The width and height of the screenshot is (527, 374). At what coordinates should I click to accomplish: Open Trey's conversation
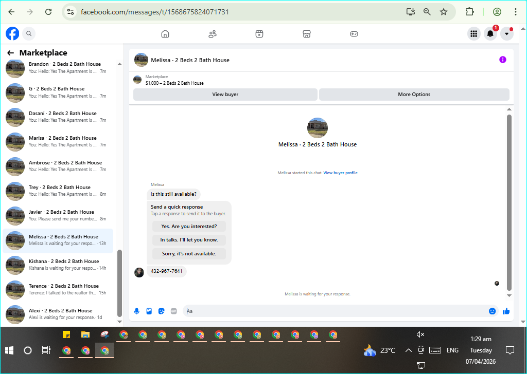point(58,191)
